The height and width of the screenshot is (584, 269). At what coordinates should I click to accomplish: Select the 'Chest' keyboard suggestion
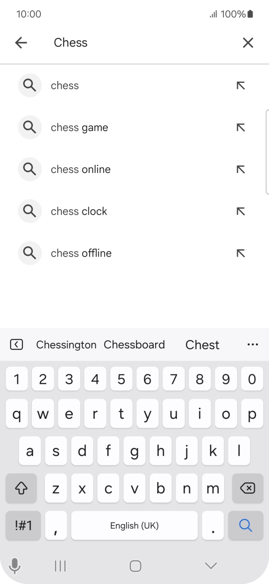(x=202, y=344)
